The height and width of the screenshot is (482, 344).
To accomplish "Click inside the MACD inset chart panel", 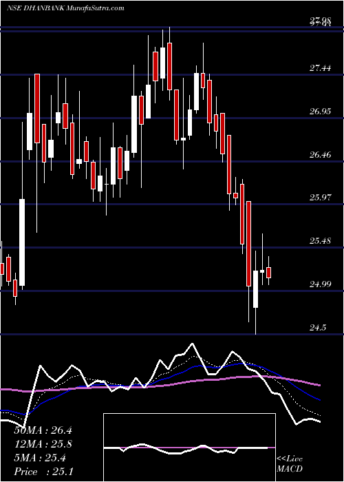I will point(189,448).
